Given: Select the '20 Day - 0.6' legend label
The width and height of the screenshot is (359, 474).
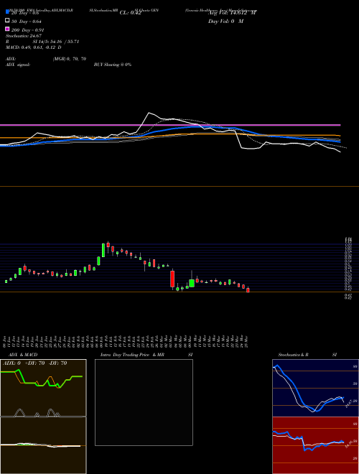Looking at the screenshot, I should (25, 13).
